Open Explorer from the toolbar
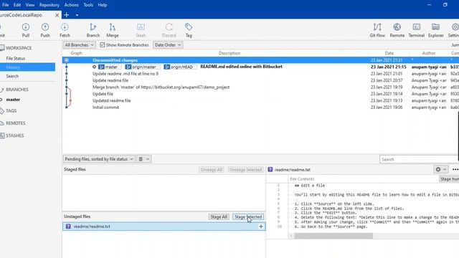The width and height of the screenshot is (459, 258). click(x=435, y=30)
